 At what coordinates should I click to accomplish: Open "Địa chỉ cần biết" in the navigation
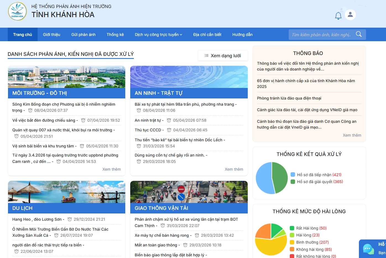[207, 34]
